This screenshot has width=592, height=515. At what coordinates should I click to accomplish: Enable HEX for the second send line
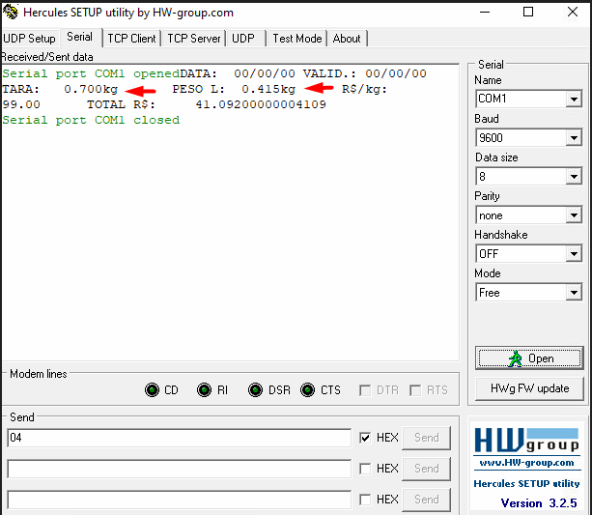365,469
